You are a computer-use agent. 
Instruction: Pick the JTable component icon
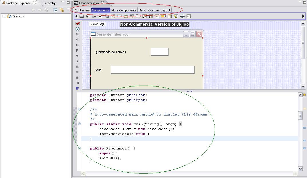tap(170, 17)
